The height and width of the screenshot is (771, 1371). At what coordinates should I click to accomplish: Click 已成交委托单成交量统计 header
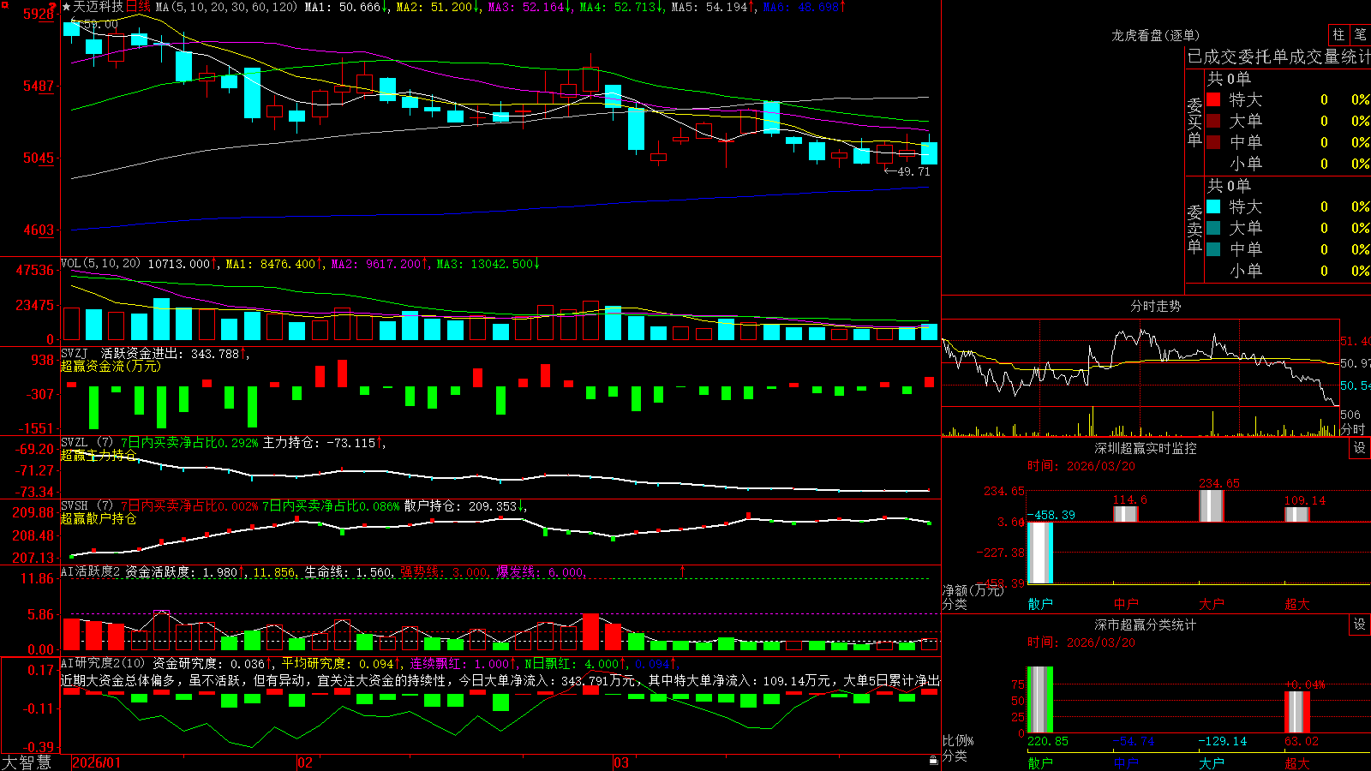pos(1278,57)
